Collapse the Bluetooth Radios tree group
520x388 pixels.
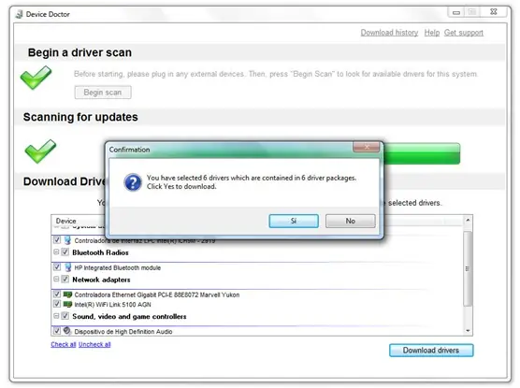[56, 252]
